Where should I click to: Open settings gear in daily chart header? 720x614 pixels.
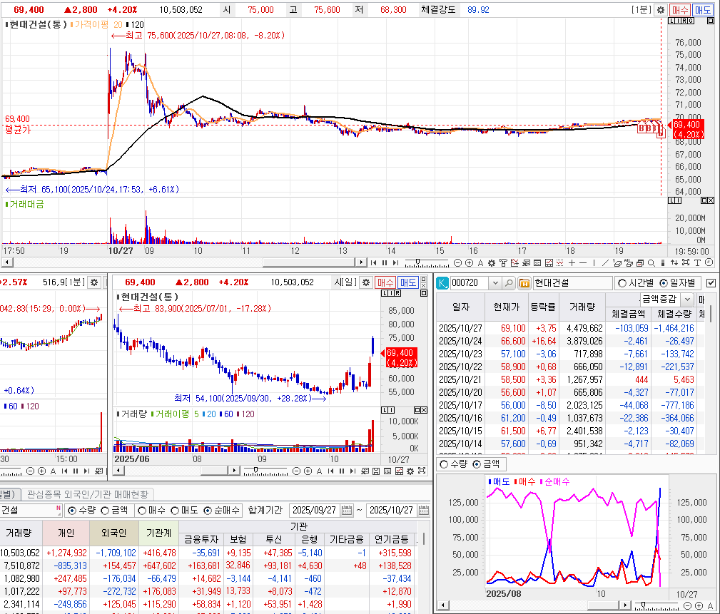366,282
